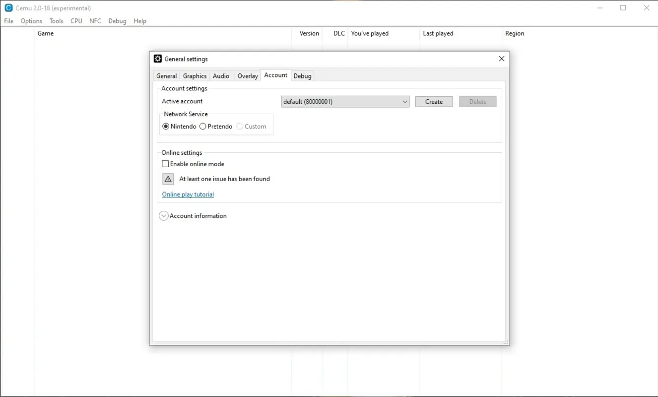
Task: Click the warning triangle icon under Online settings
Action: (168, 179)
